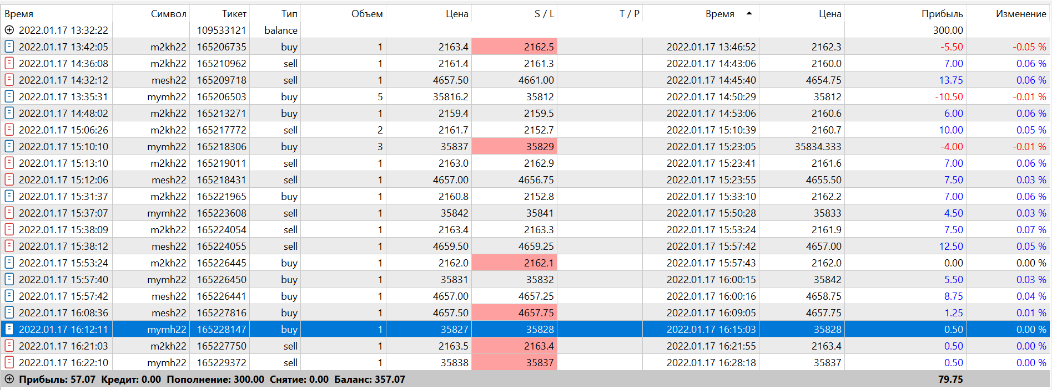
Task: Click sell order icon for ticket 165224054
Action: [9, 229]
